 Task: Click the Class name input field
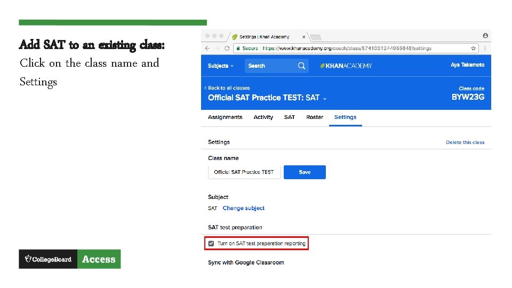pyautogui.click(x=244, y=172)
